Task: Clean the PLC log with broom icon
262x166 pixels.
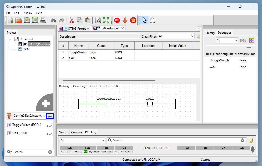Action: 252,140
